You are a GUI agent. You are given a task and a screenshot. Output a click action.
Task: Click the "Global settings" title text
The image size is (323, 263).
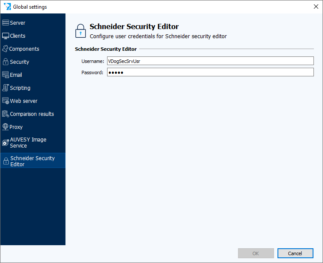pos(30,7)
